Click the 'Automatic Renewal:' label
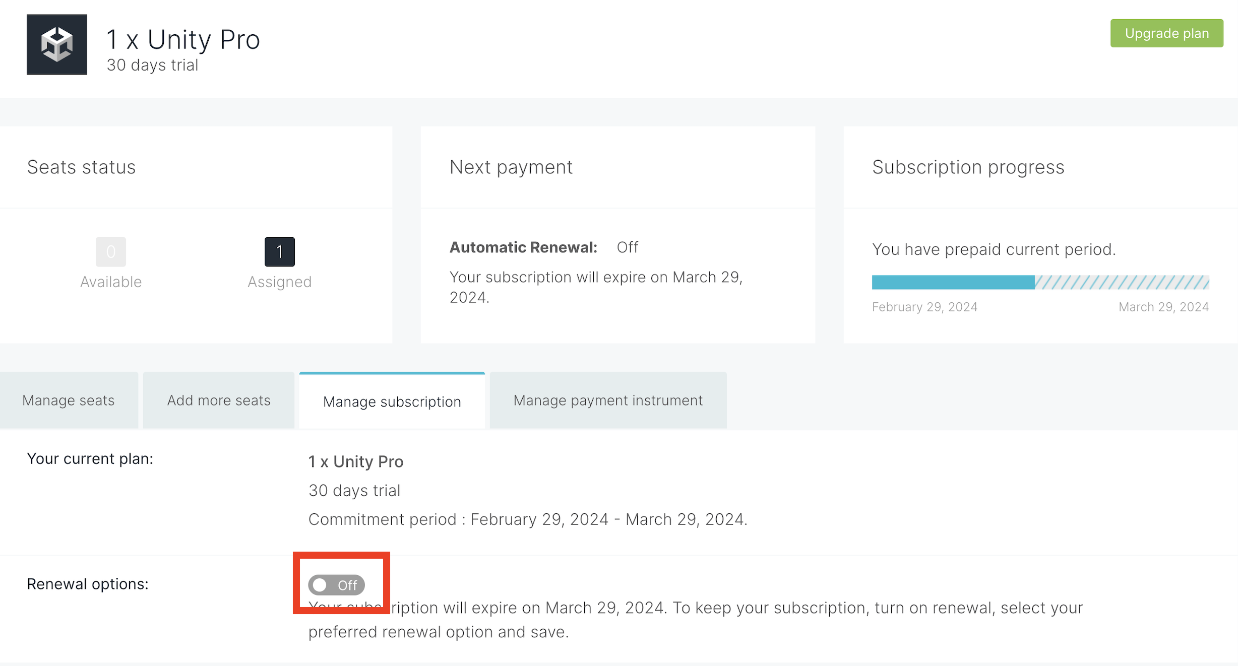Image resolution: width=1238 pixels, height=666 pixels. pos(523,247)
